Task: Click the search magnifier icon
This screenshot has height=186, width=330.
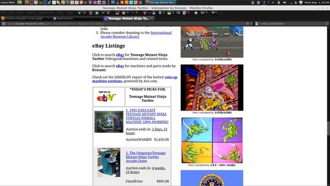Action: point(327,24)
